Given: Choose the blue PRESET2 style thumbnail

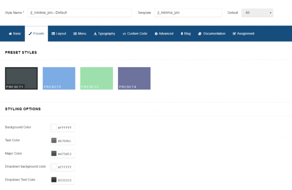Looking at the screenshot, I should (59, 78).
